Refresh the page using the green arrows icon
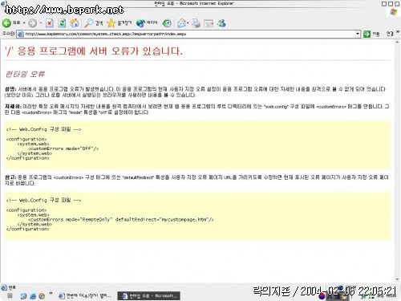 point(62,23)
